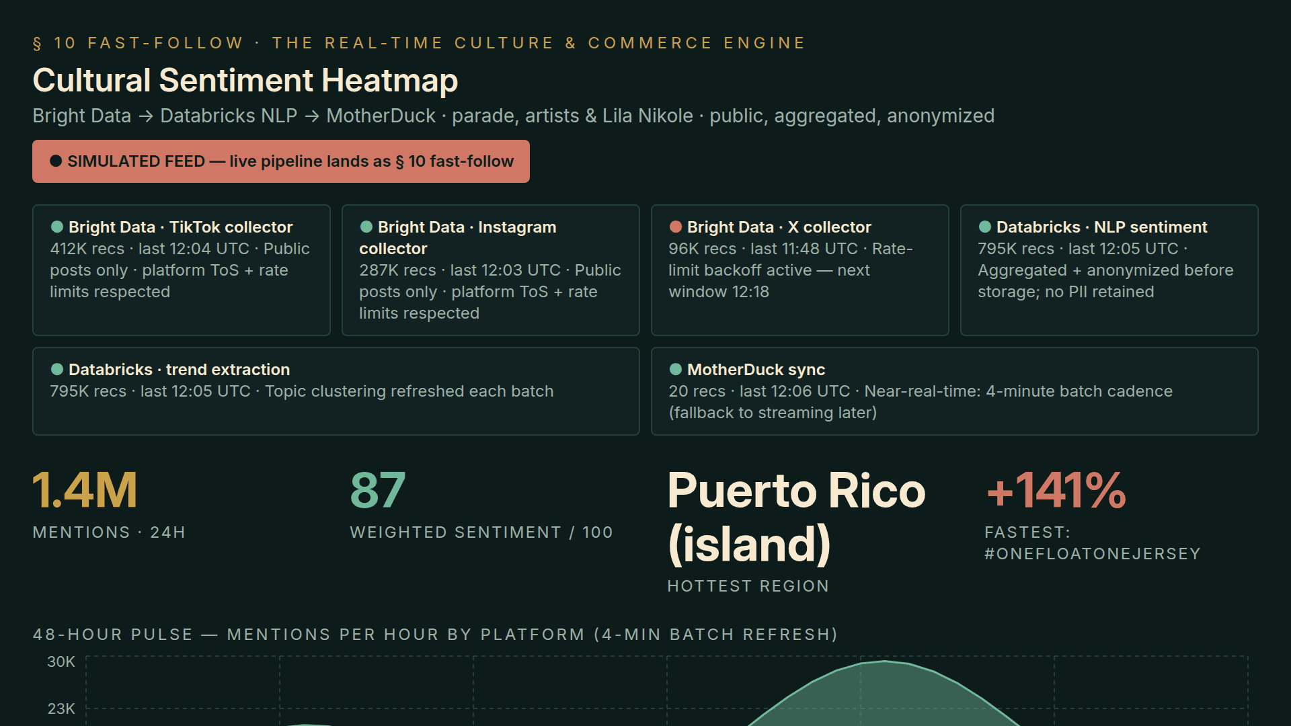This screenshot has width=1291, height=726.
Task: Click '(fallback to streaming later)' text
Action: [773, 413]
